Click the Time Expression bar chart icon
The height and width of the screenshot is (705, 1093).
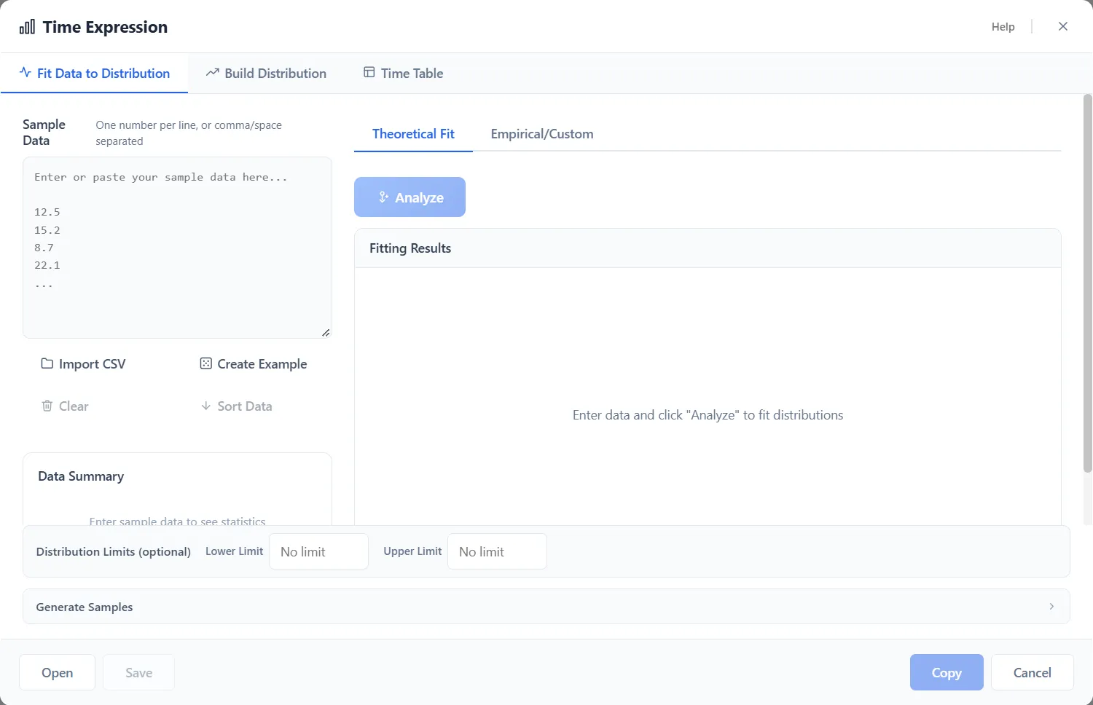[27, 27]
